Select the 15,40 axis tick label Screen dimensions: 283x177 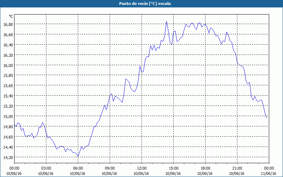[x=8, y=96]
